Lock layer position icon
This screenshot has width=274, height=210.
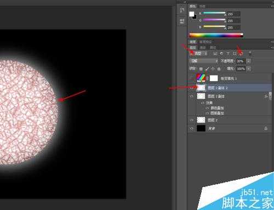coord(213,69)
